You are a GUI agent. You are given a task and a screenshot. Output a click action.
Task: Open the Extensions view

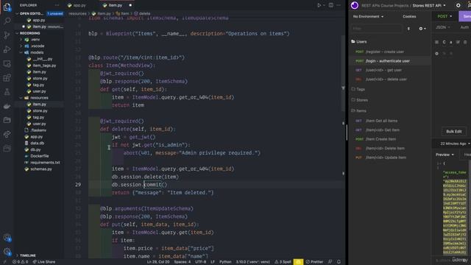point(7,78)
